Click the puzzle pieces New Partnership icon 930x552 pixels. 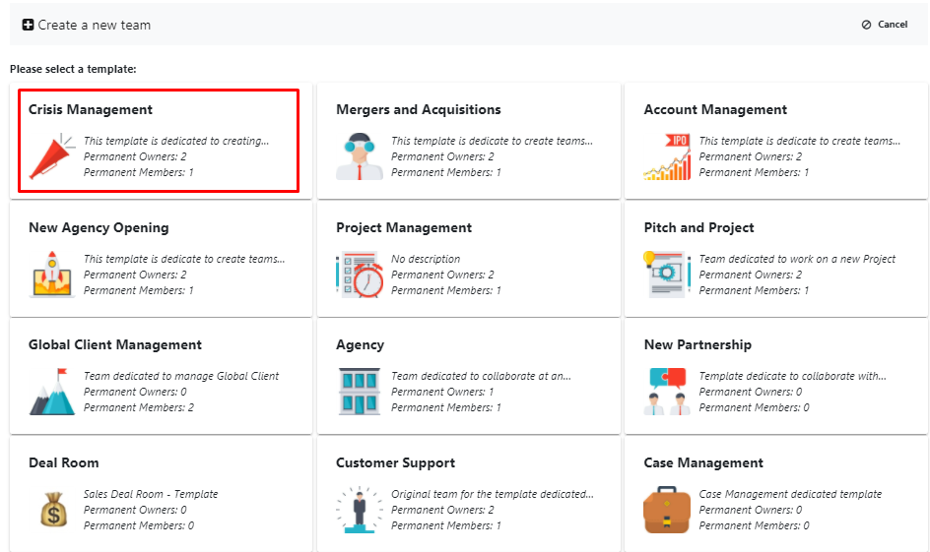coord(667,392)
